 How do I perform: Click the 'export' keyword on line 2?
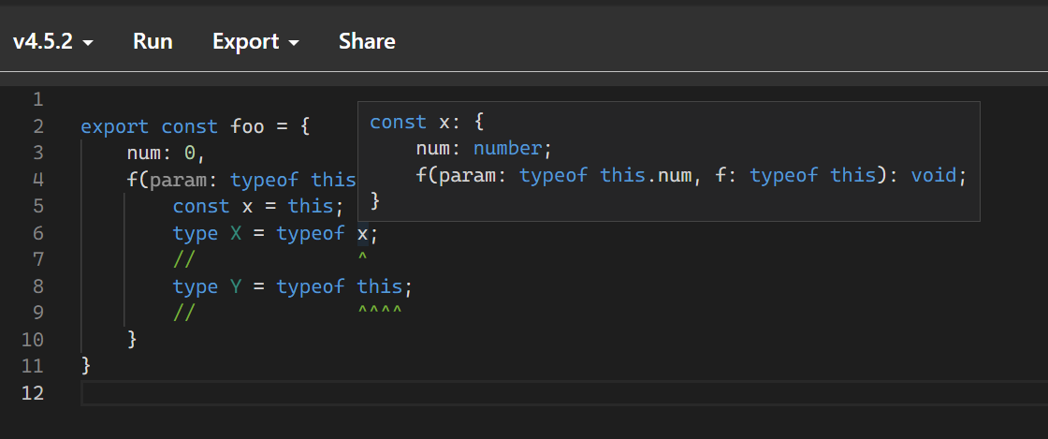coord(115,126)
